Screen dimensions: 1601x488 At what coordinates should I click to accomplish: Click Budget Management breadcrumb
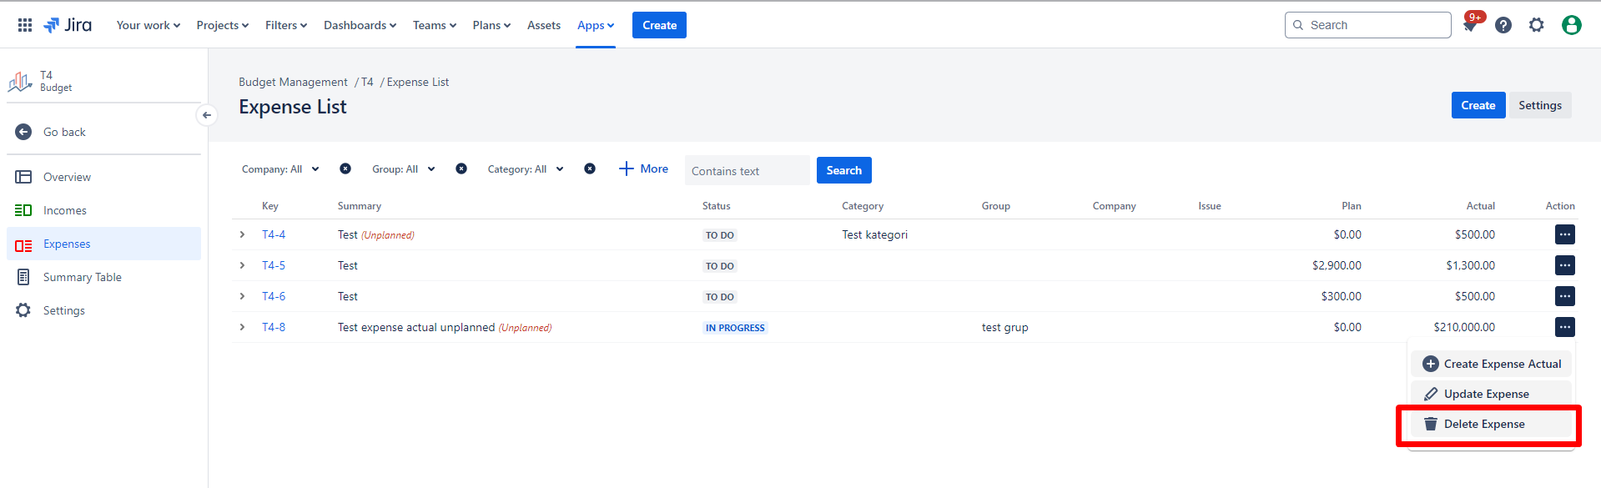coord(293,82)
